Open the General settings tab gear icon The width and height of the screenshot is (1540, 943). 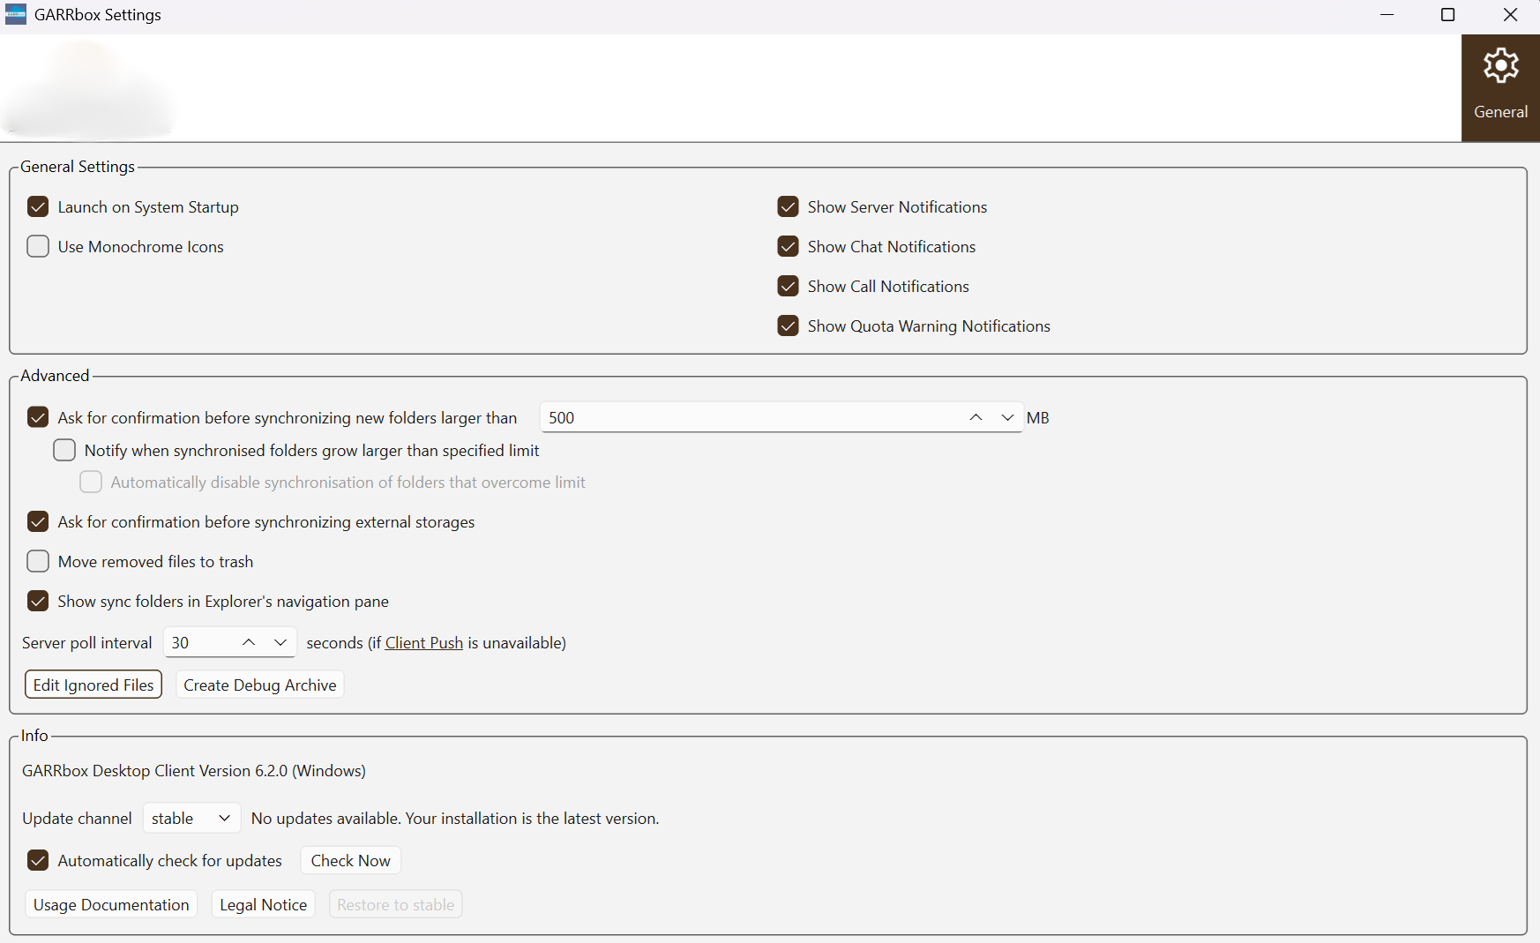coord(1500,65)
